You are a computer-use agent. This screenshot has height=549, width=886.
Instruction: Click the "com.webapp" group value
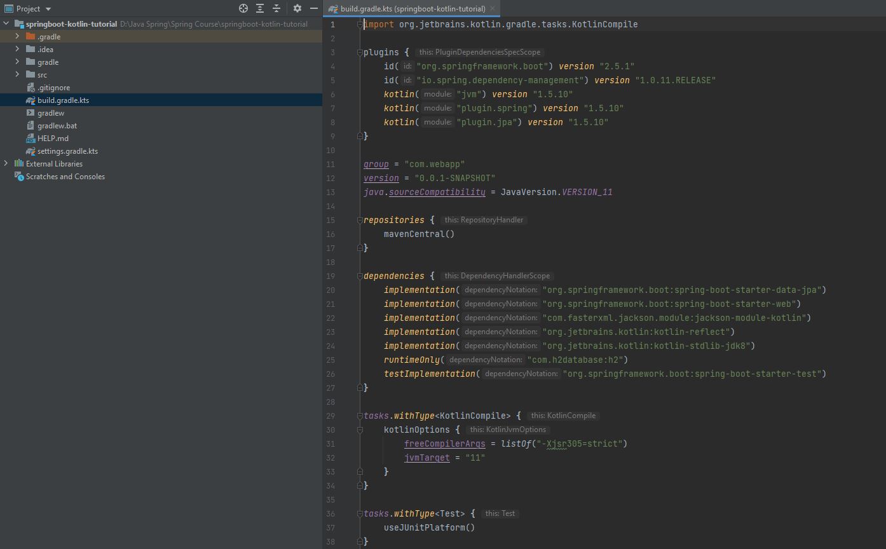click(435, 164)
